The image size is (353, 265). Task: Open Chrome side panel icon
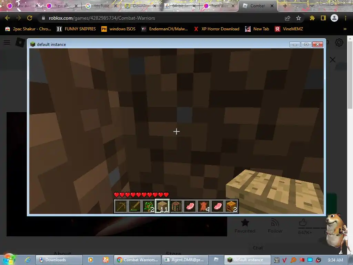click(323, 18)
